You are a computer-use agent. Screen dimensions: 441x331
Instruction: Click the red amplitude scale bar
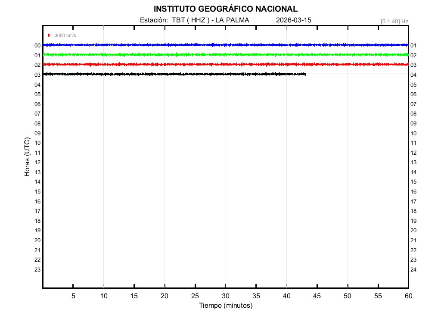pyautogui.click(x=50, y=35)
